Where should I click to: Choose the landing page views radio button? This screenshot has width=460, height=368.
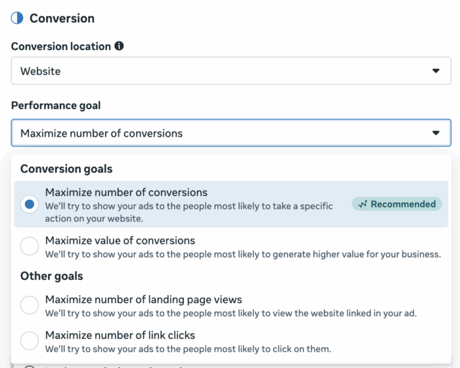click(30, 306)
